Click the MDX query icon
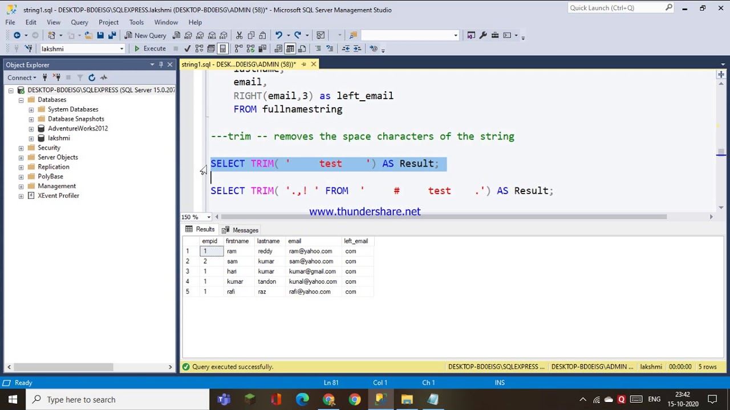Screen dimensions: 730x410 (x=188, y=35)
